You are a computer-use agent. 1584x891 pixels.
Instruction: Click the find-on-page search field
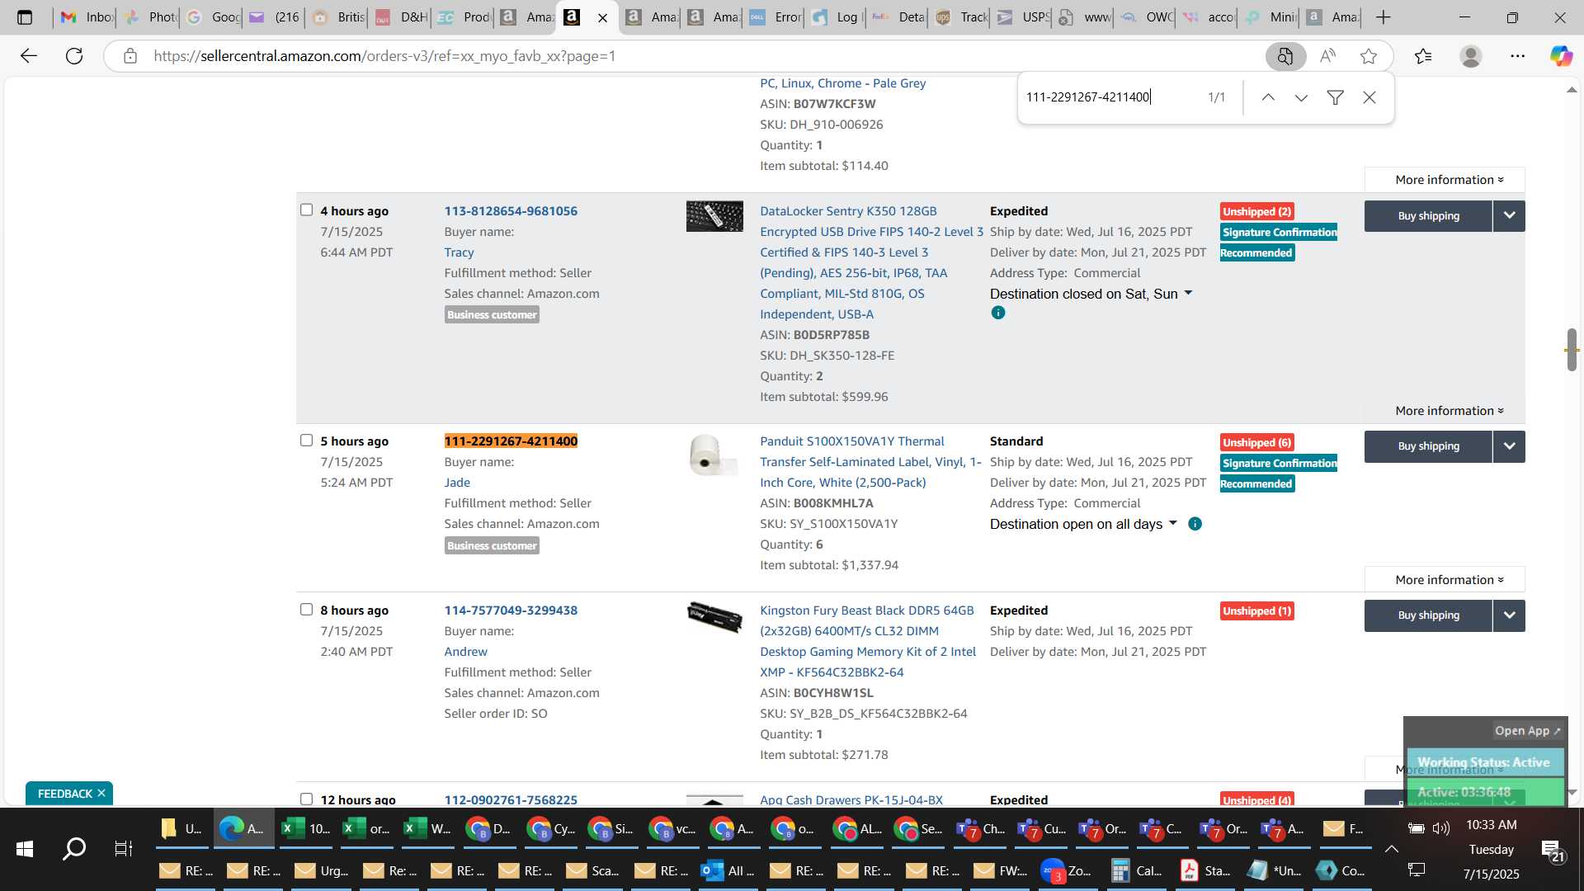pyautogui.click(x=1110, y=97)
